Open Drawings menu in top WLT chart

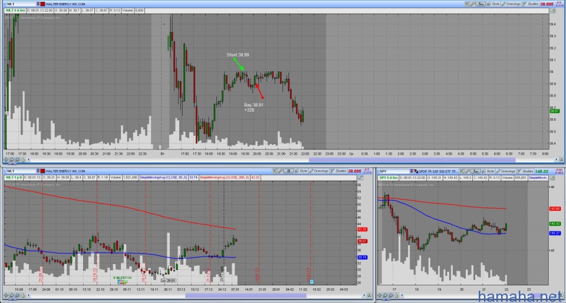pos(511,4)
